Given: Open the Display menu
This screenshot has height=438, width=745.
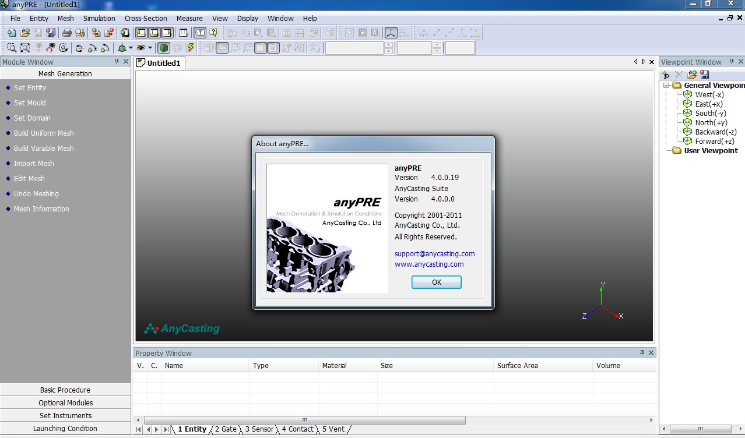Looking at the screenshot, I should point(248,19).
